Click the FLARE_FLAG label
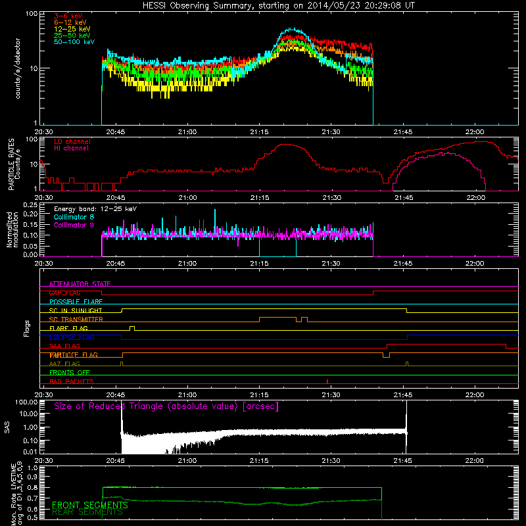Image resolution: width=526 pixels, height=526 pixels. tap(68, 328)
